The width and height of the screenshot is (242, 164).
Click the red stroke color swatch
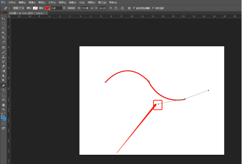pos(48,8)
